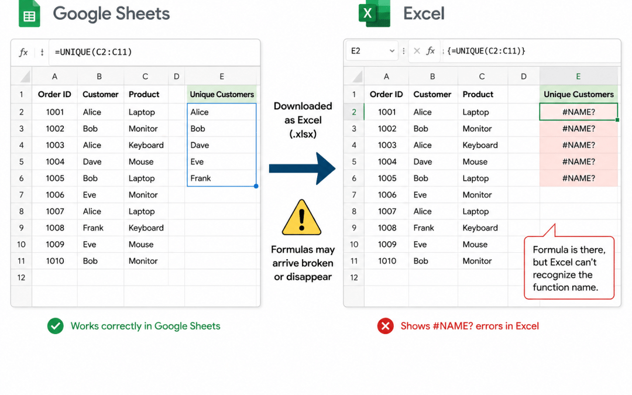Click the fill handle on Excel cell E2

tap(617, 120)
